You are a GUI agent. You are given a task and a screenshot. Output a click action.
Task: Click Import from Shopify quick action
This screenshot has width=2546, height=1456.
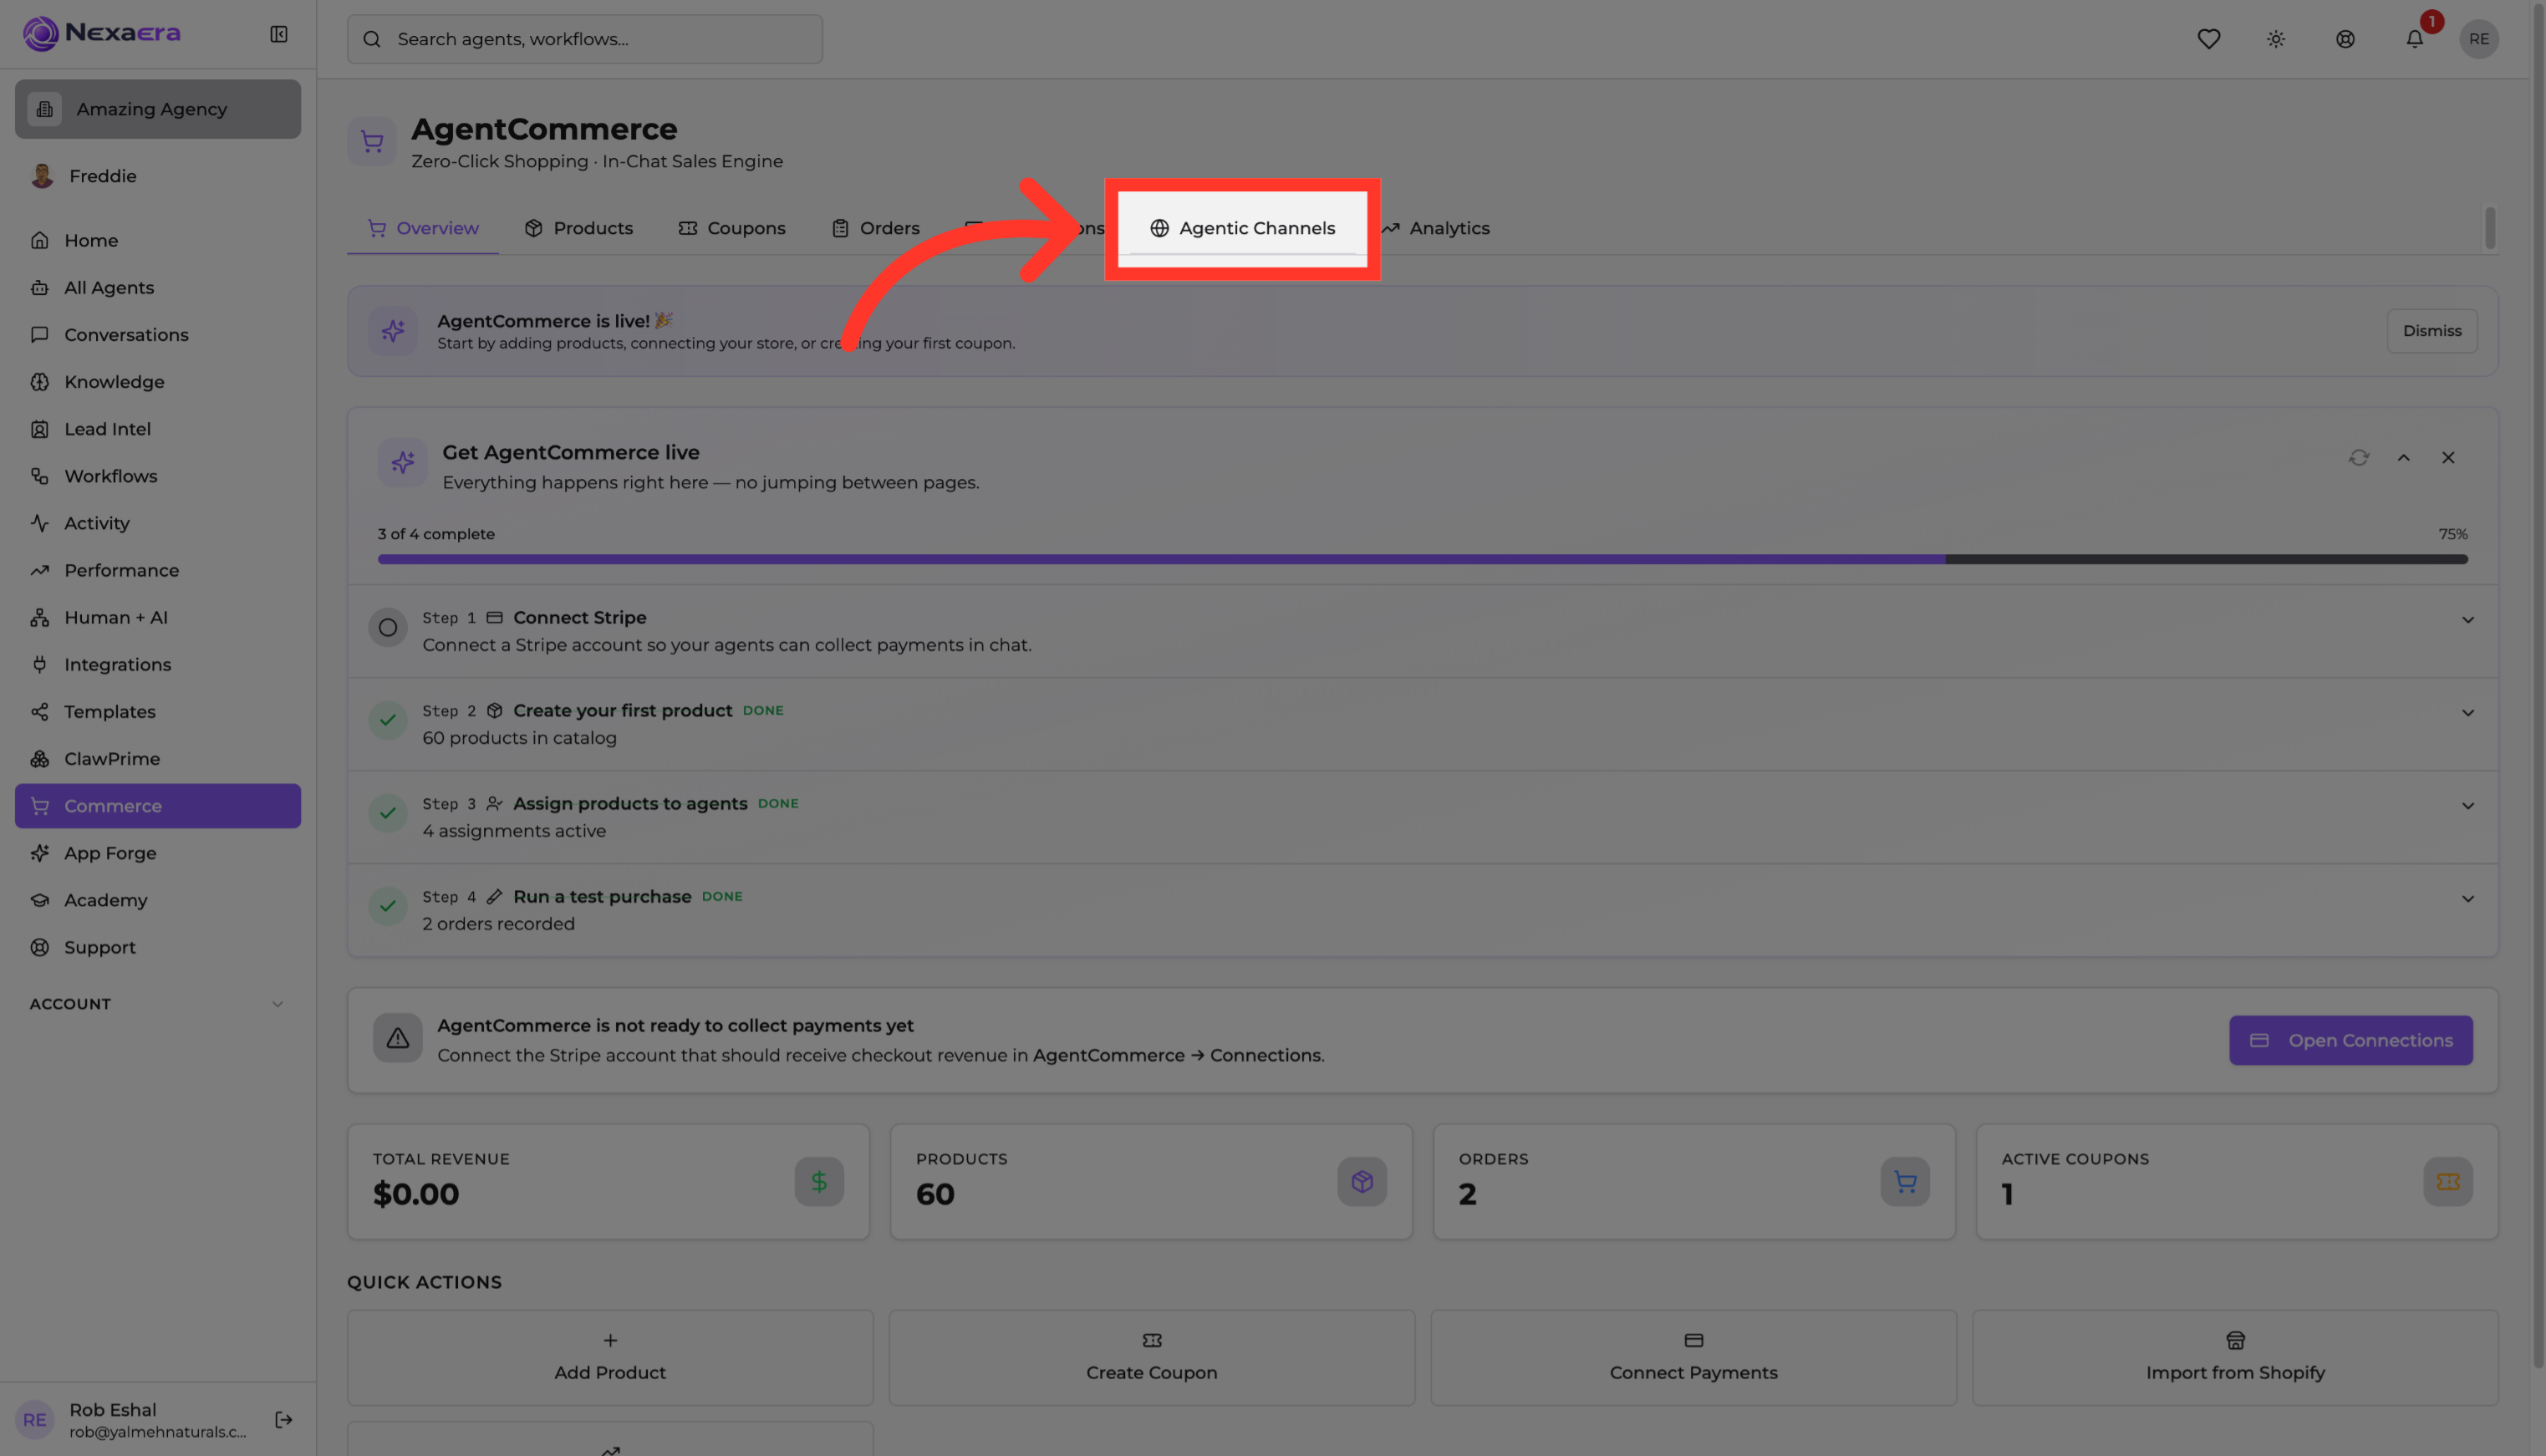point(2235,1358)
